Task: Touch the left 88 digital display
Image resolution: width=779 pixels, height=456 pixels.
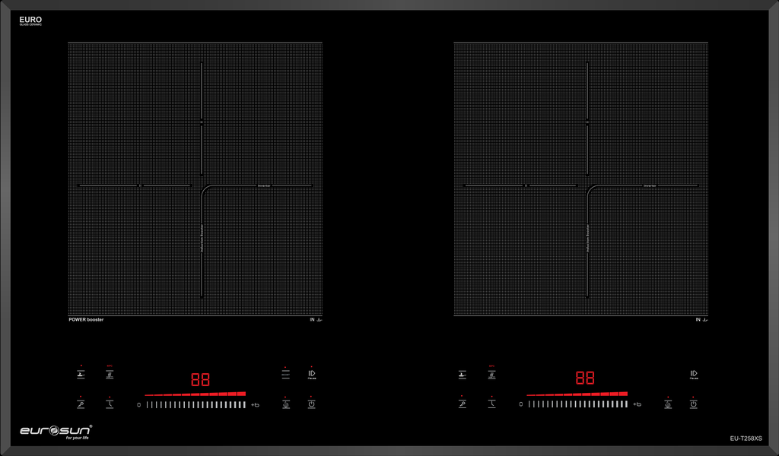Action: pos(200,379)
